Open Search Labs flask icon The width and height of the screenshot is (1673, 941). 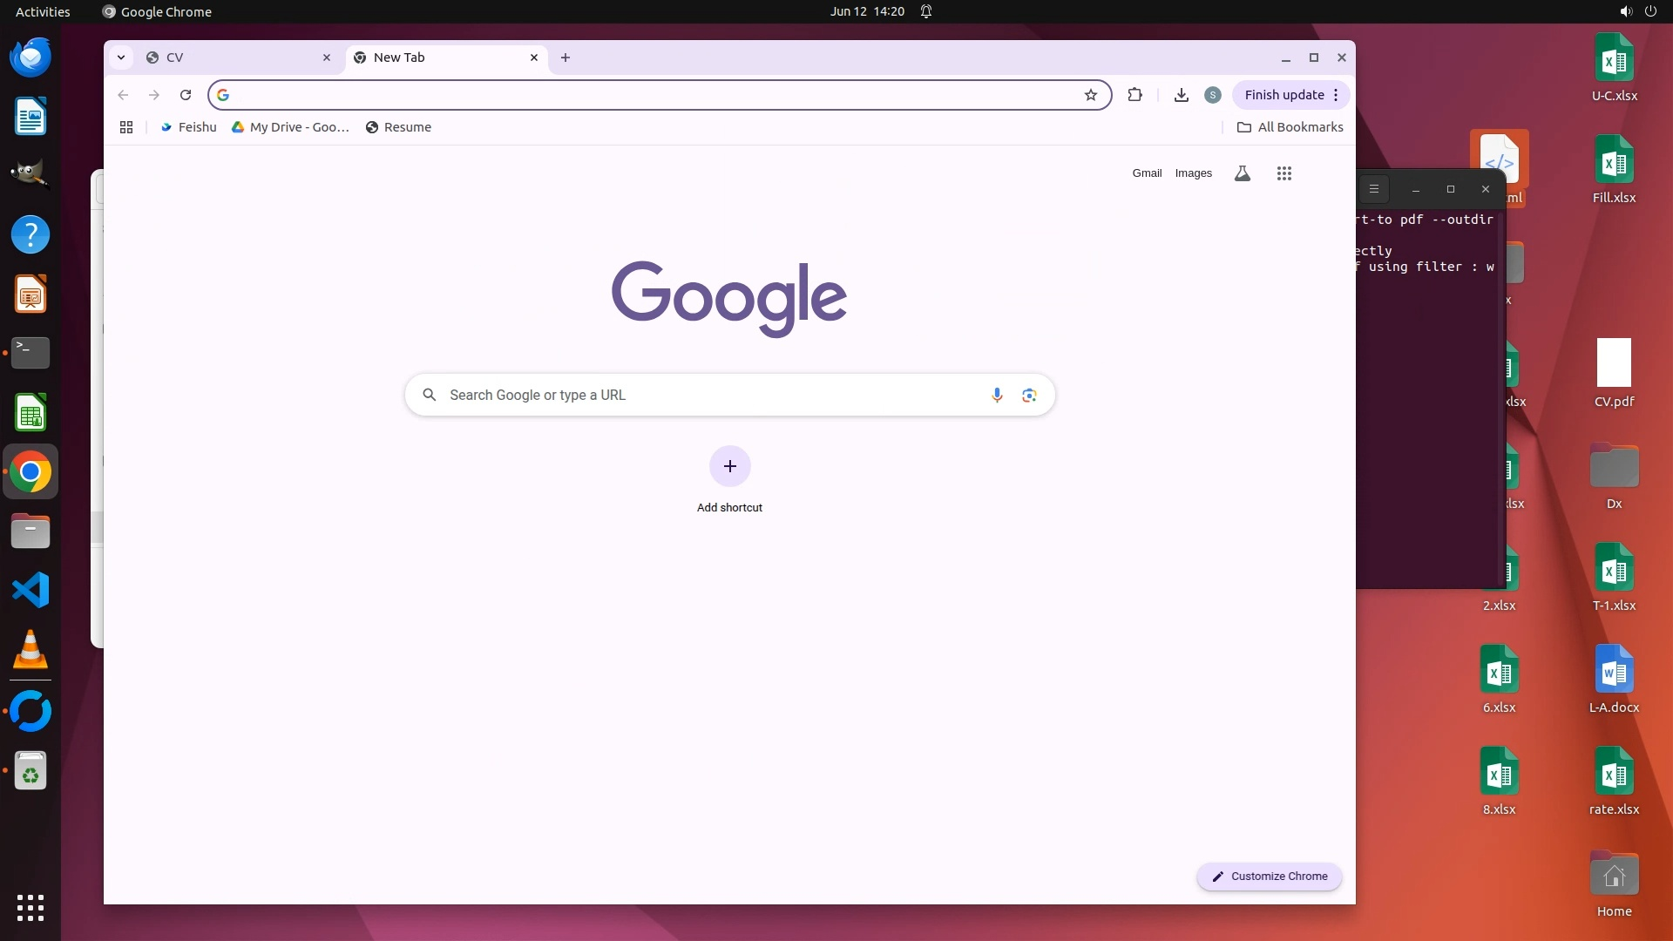point(1243,173)
